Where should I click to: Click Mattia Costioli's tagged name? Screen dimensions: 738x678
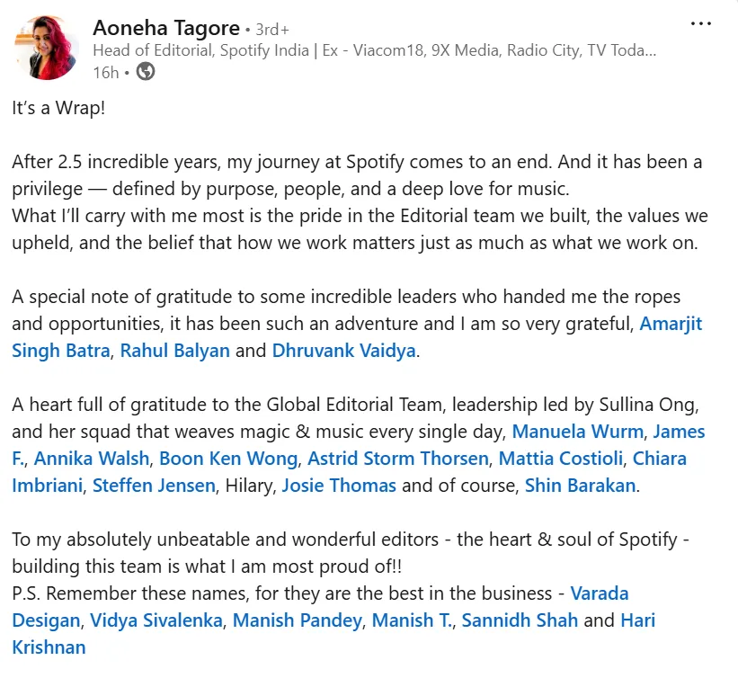click(x=561, y=459)
